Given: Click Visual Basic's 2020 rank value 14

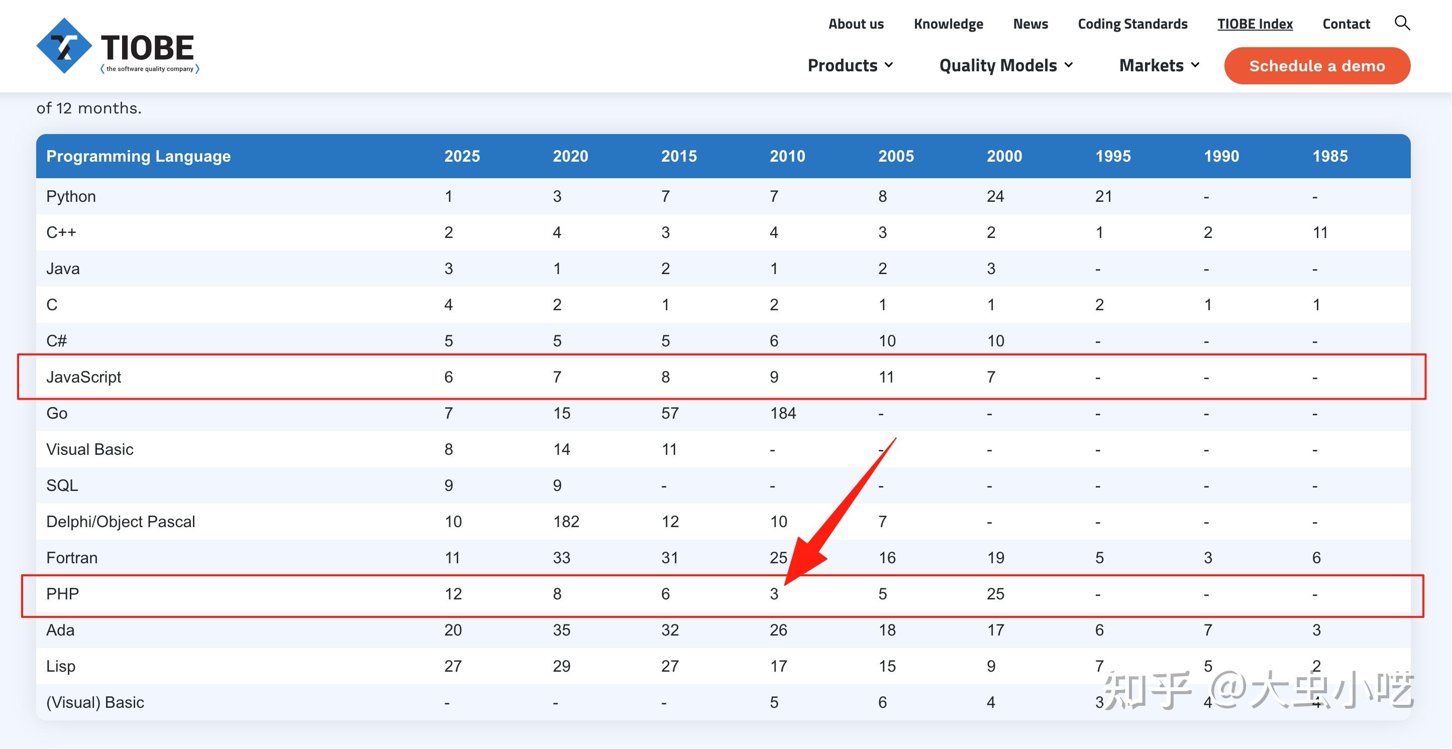Looking at the screenshot, I should click(561, 449).
